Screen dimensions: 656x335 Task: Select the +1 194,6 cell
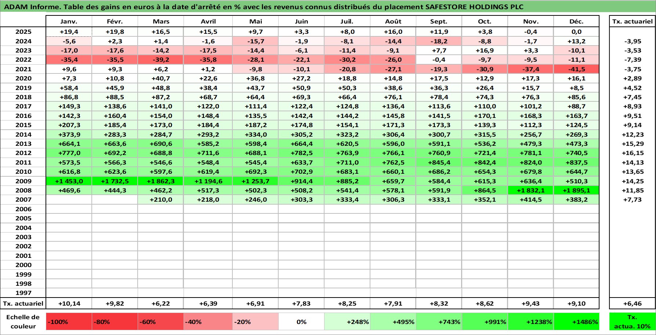pos(208,181)
